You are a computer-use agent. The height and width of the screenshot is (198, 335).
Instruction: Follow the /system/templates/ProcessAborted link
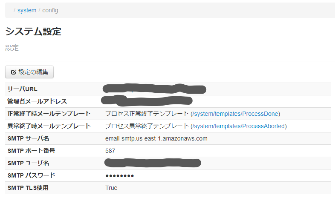coord(239,126)
